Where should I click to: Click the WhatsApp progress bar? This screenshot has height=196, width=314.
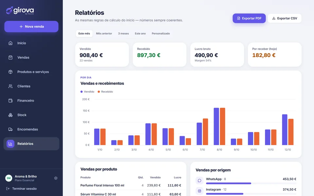(251, 183)
